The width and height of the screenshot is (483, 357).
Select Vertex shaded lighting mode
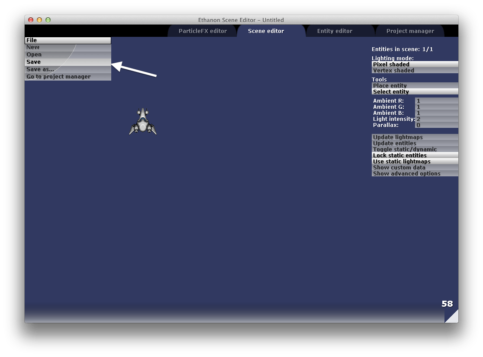[415, 70]
